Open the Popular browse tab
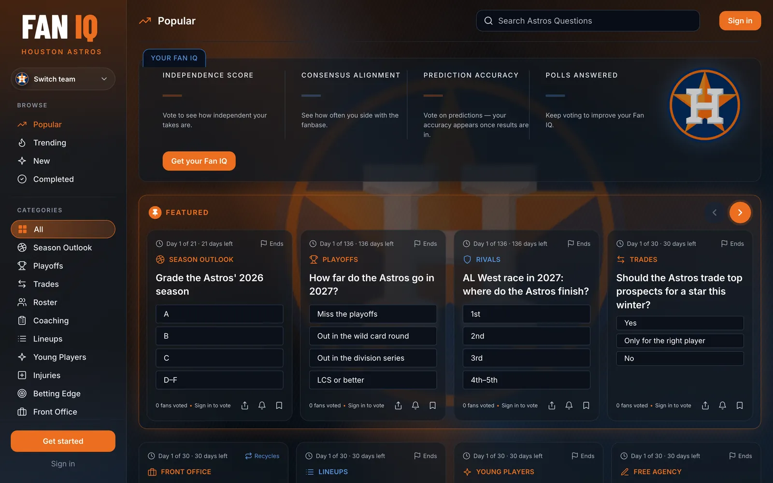This screenshot has width=773, height=483. coord(63,124)
